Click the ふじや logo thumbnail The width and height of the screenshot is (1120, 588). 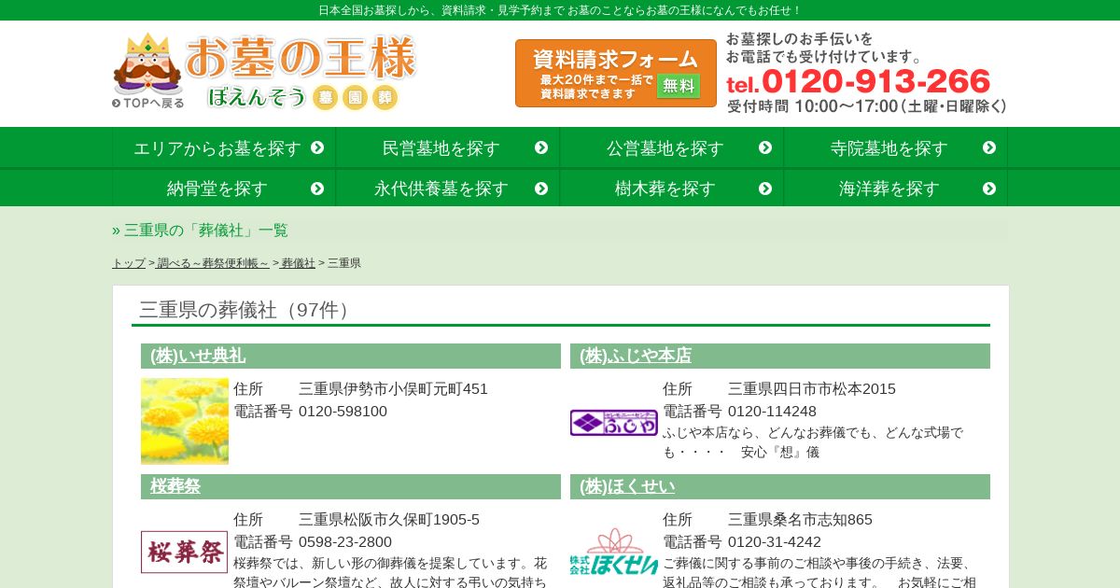[x=614, y=423]
